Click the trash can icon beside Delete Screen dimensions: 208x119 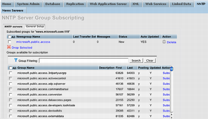[x=164, y=42]
